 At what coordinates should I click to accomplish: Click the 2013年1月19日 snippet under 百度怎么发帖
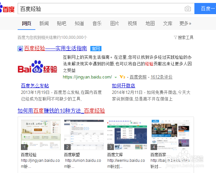[x=61, y=96]
